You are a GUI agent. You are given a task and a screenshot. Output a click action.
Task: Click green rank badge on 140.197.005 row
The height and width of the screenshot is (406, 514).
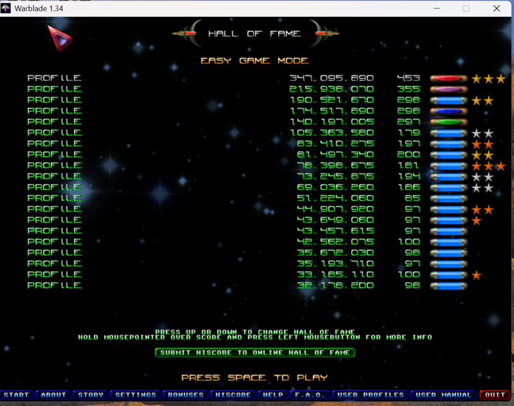click(x=448, y=122)
